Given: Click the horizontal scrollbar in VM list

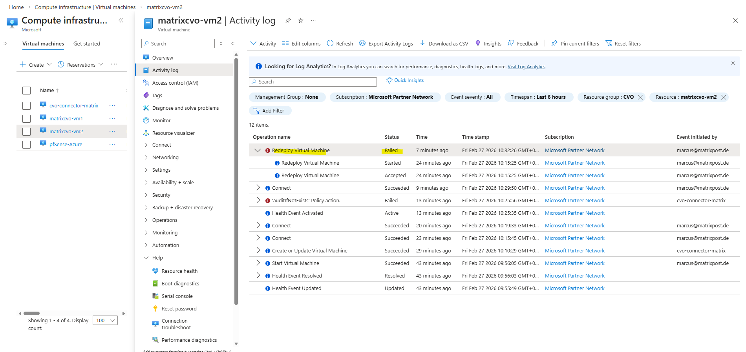Looking at the screenshot, I should (x=32, y=314).
